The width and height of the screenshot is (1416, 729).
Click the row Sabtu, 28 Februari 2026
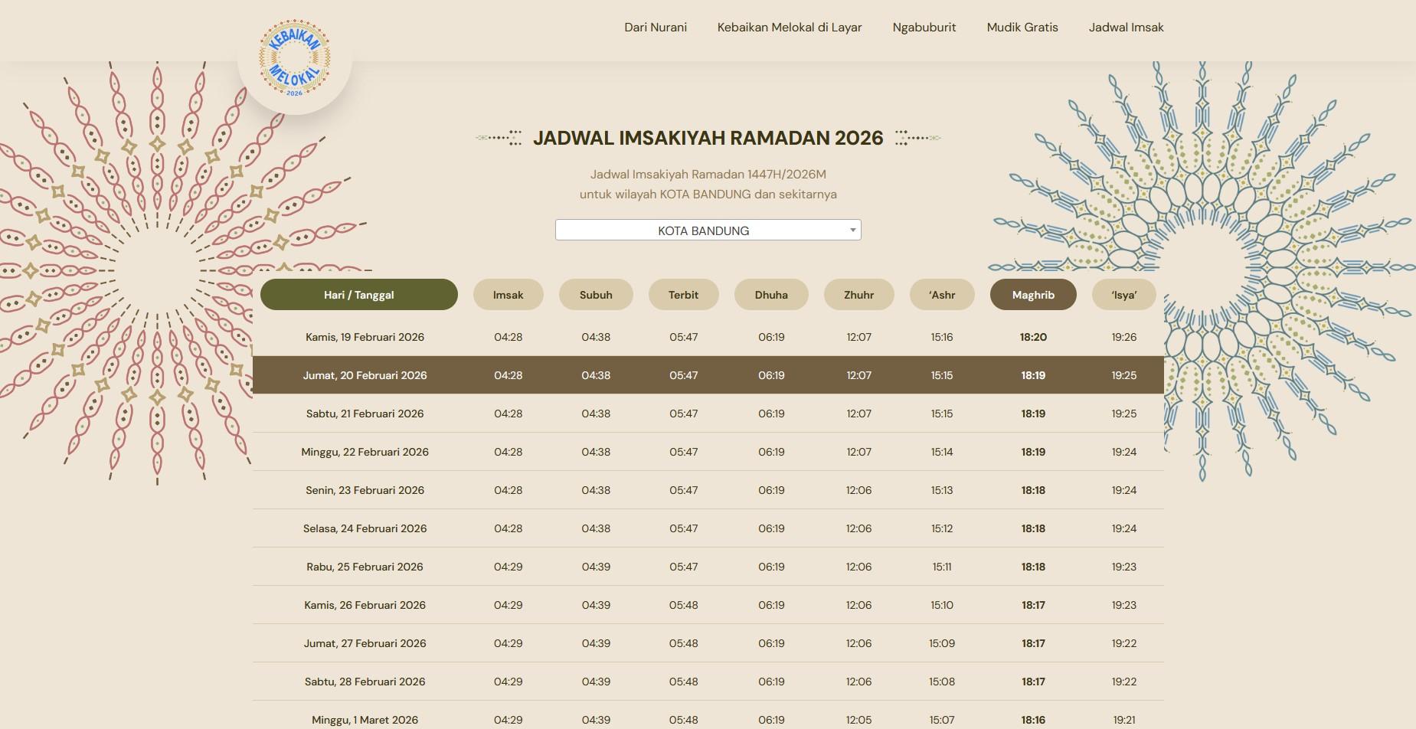click(708, 682)
